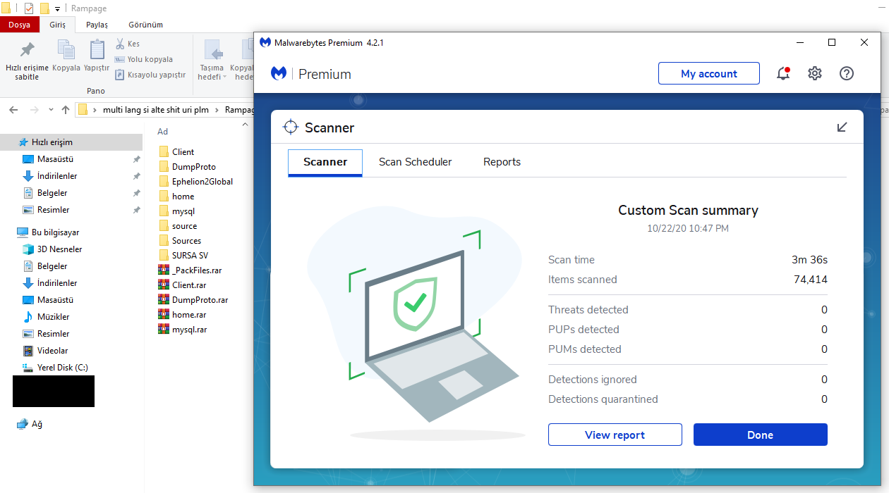Select the Ephelion2Global folder

tap(195, 182)
